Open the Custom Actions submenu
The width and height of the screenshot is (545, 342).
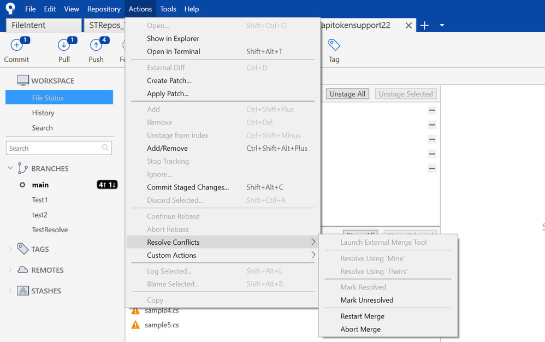pyautogui.click(x=222, y=255)
